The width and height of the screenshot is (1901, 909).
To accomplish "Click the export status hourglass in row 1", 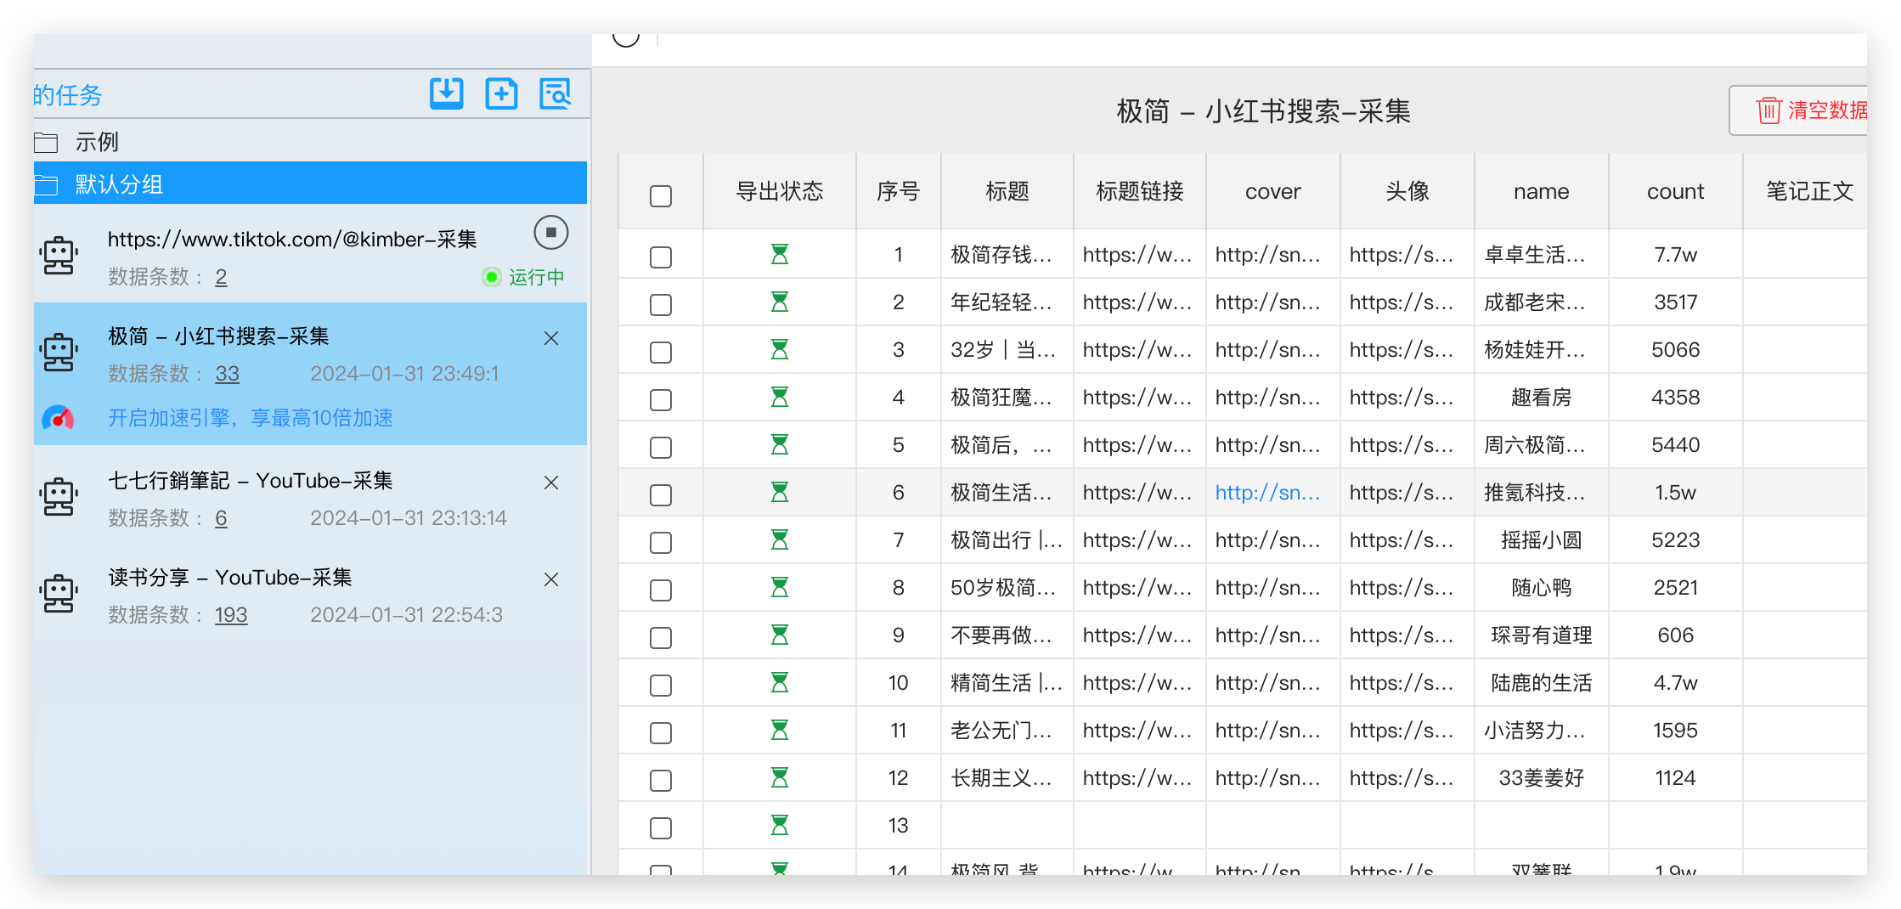I will pos(780,254).
